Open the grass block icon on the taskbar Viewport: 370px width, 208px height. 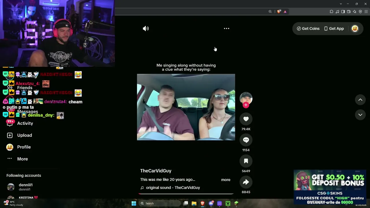click(x=236, y=203)
